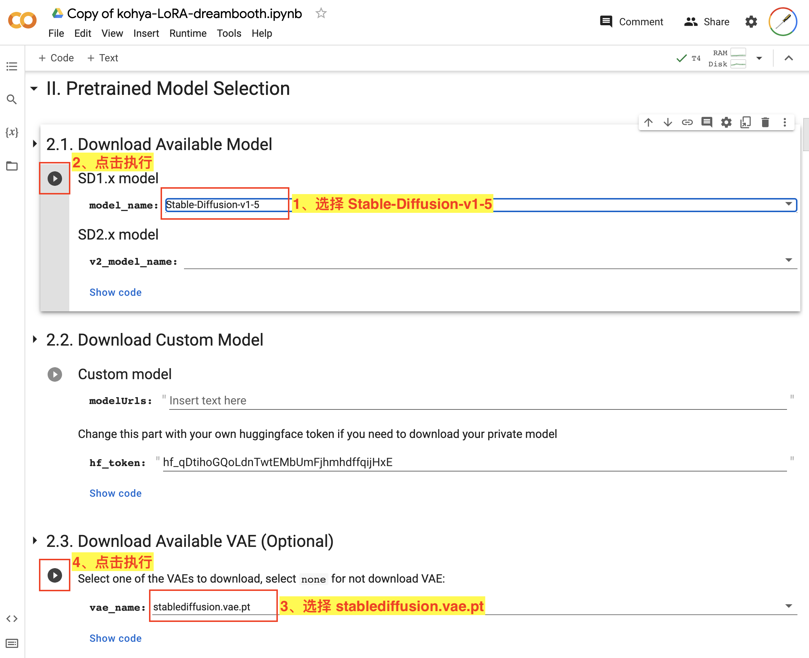Click Show code under SD2.x model
809x658 pixels.
[115, 292]
